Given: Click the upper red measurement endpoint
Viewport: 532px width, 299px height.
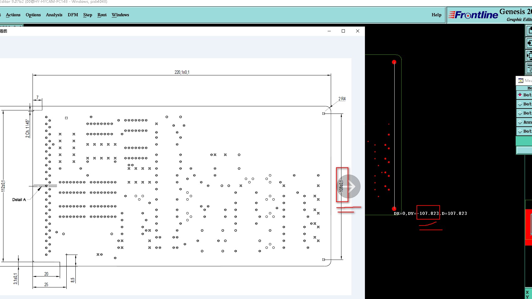Looking at the screenshot, I should (394, 62).
